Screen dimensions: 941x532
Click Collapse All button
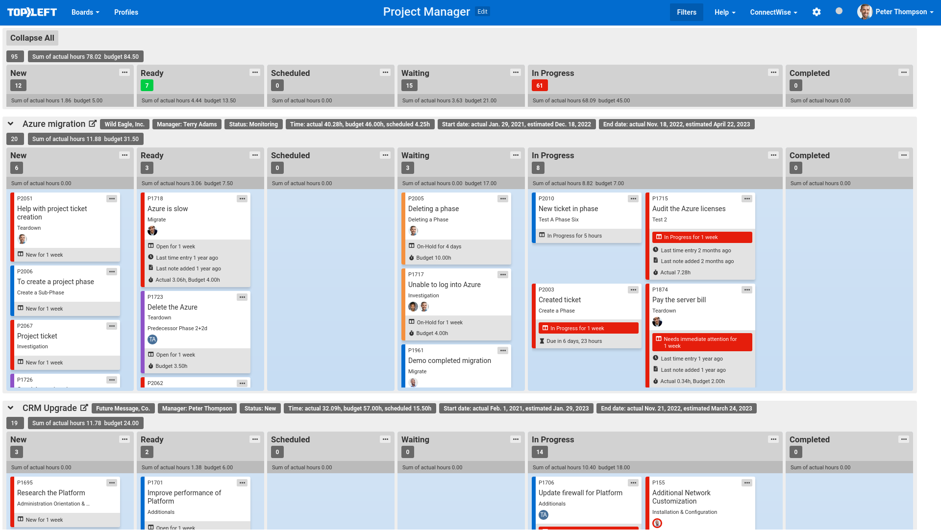[32, 38]
